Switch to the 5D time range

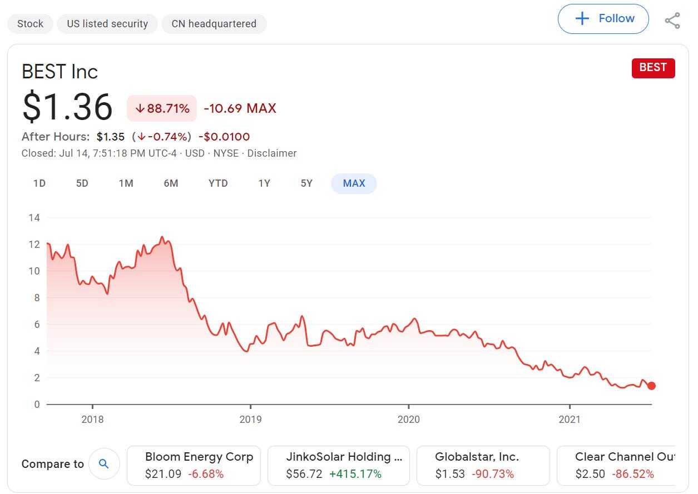point(82,183)
